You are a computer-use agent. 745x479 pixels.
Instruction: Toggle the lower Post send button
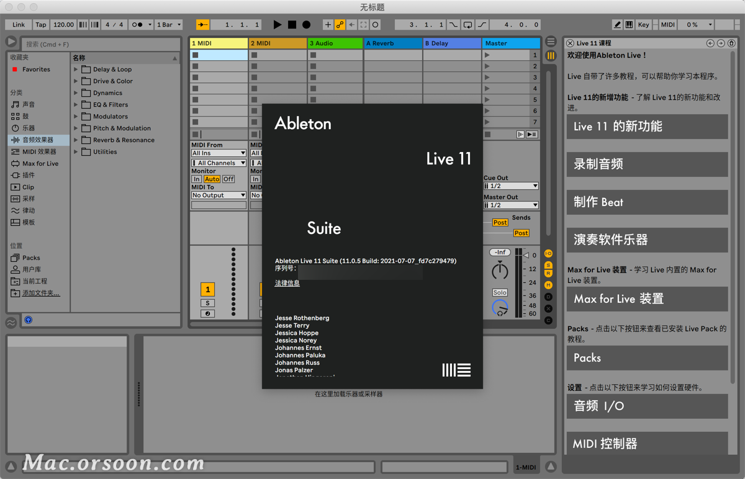click(521, 233)
